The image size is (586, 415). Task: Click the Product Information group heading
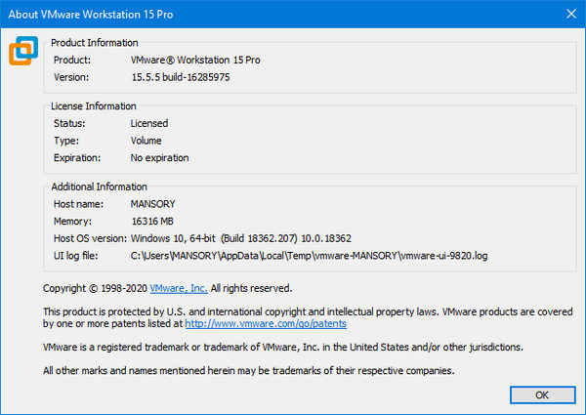coord(94,43)
